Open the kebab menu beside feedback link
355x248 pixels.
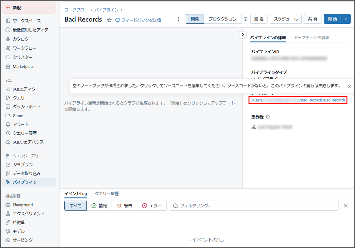(x=178, y=19)
